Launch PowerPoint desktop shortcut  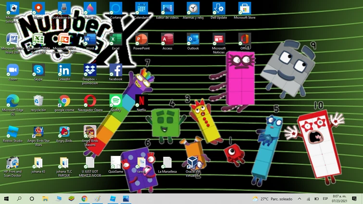[x=141, y=39]
